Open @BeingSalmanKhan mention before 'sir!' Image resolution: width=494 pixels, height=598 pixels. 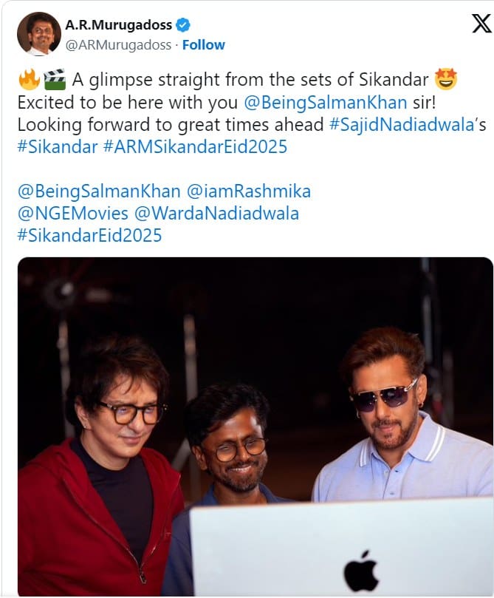326,103
